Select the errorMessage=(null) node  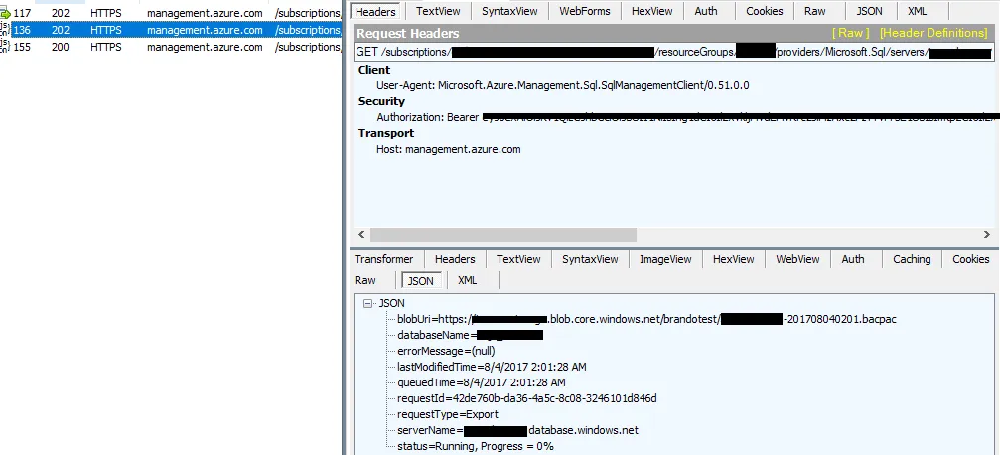[x=446, y=351]
